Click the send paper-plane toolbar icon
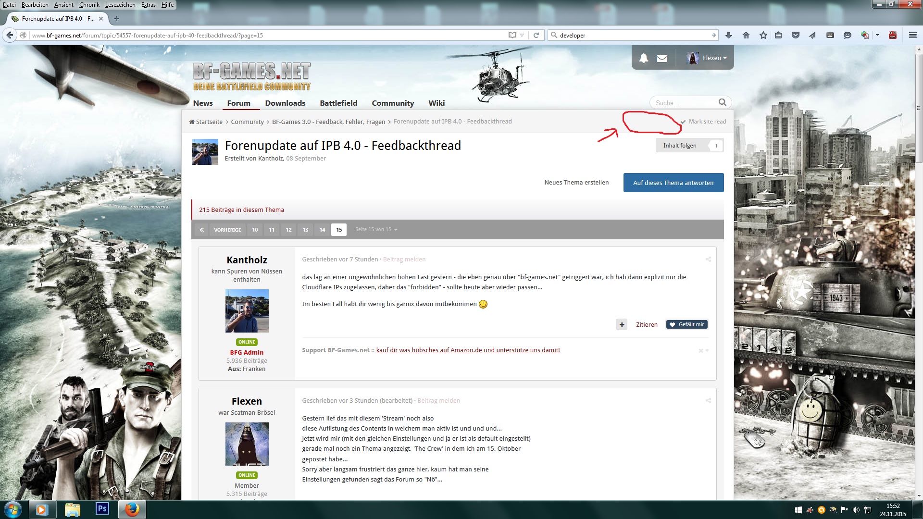Viewport: 923px width, 519px height. 812,35
